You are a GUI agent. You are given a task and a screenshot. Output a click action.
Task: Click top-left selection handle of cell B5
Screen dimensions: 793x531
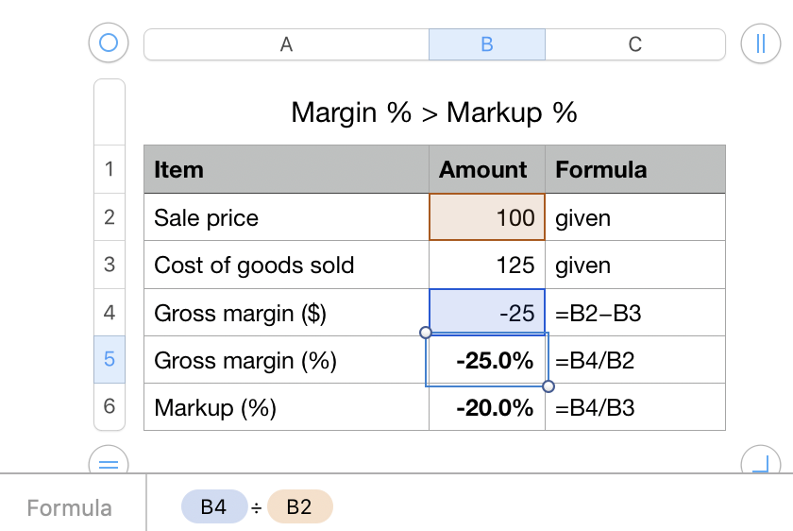click(x=426, y=333)
